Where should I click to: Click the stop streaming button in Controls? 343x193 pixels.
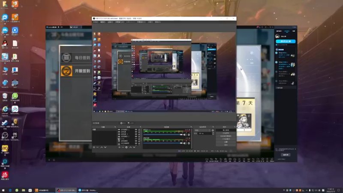[x=226, y=130]
